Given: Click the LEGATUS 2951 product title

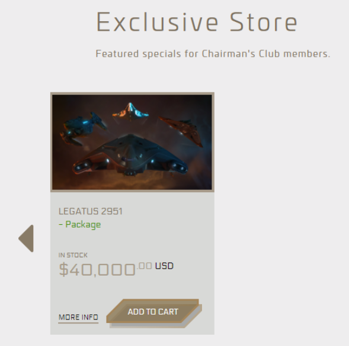Looking at the screenshot, I should pyautogui.click(x=91, y=211).
